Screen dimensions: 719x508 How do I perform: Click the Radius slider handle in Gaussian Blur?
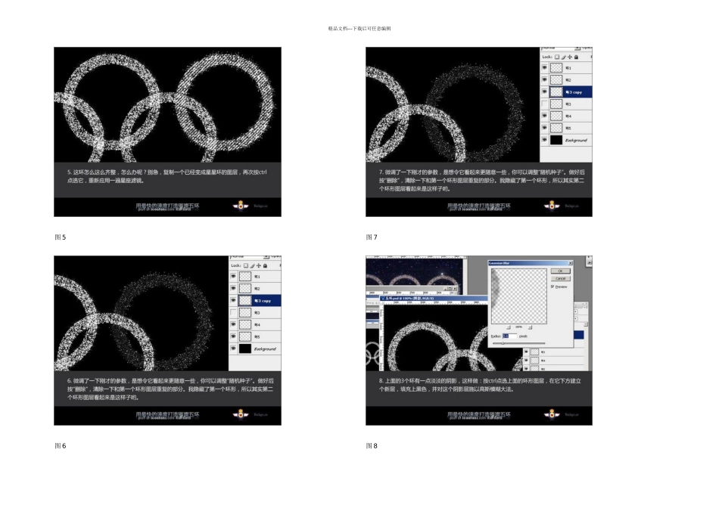click(503, 342)
